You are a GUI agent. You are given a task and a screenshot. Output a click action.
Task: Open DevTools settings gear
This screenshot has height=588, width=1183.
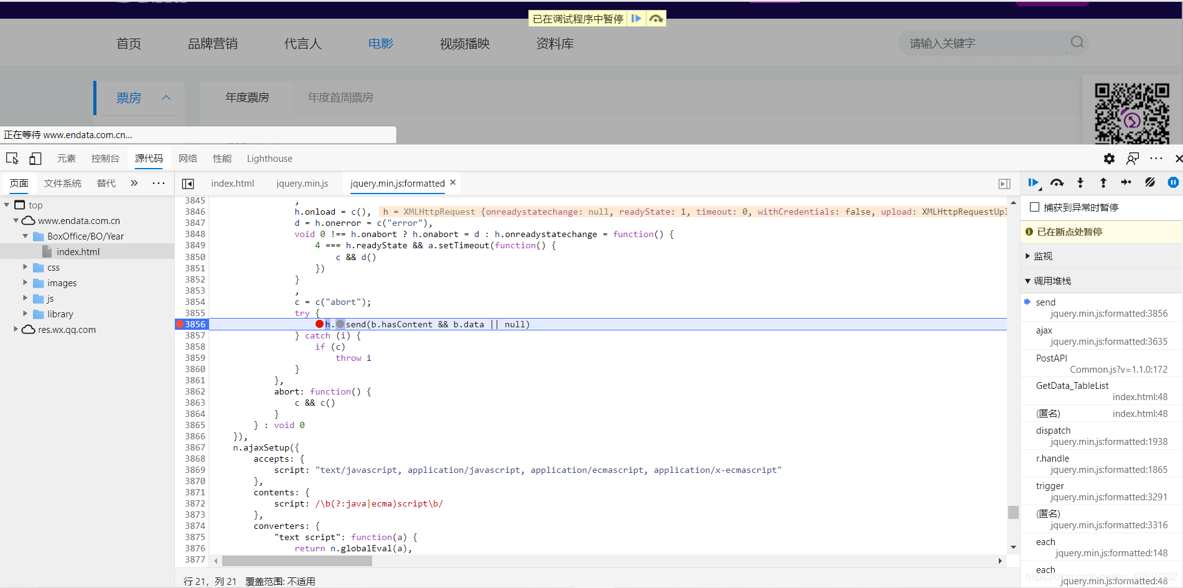(1109, 159)
